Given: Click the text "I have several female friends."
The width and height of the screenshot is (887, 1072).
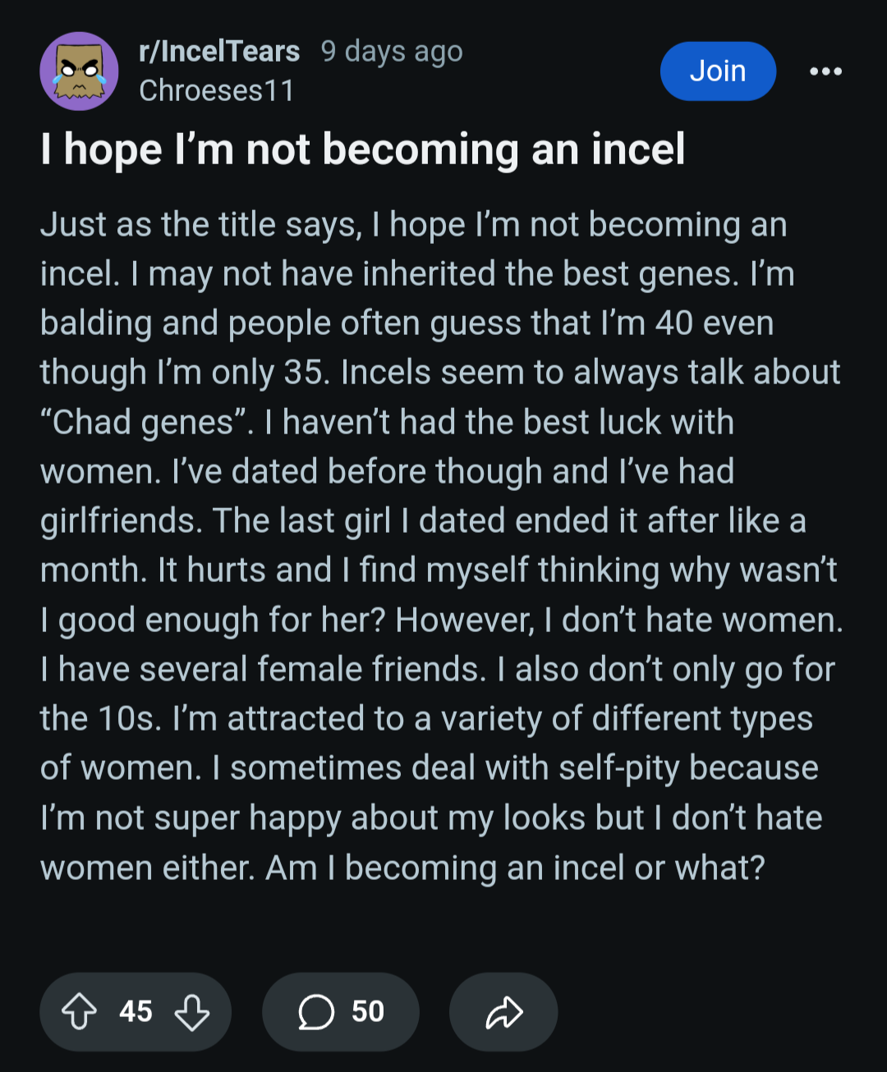Looking at the screenshot, I should point(263,670).
